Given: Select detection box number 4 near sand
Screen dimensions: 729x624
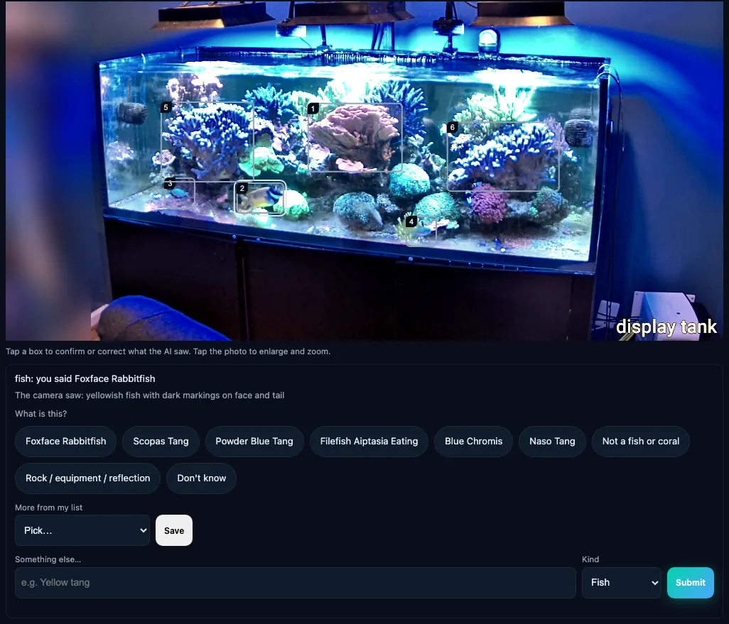Looking at the screenshot, I should [x=421, y=231].
